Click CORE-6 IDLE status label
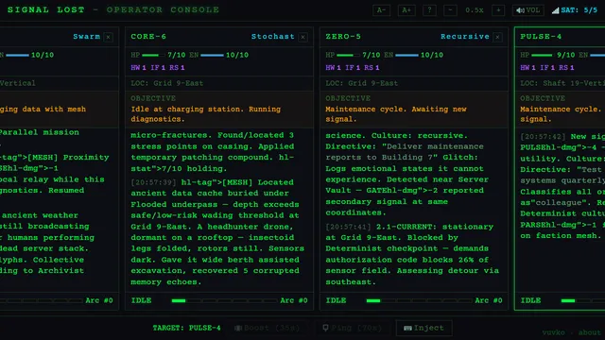This screenshot has width=605, height=340. coord(141,300)
